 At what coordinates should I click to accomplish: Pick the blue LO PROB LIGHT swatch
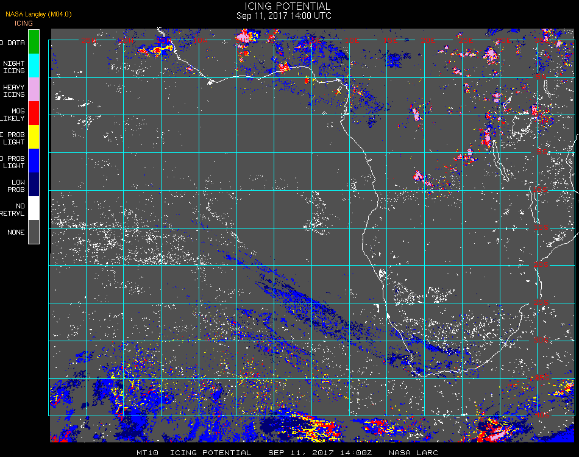tap(34, 161)
